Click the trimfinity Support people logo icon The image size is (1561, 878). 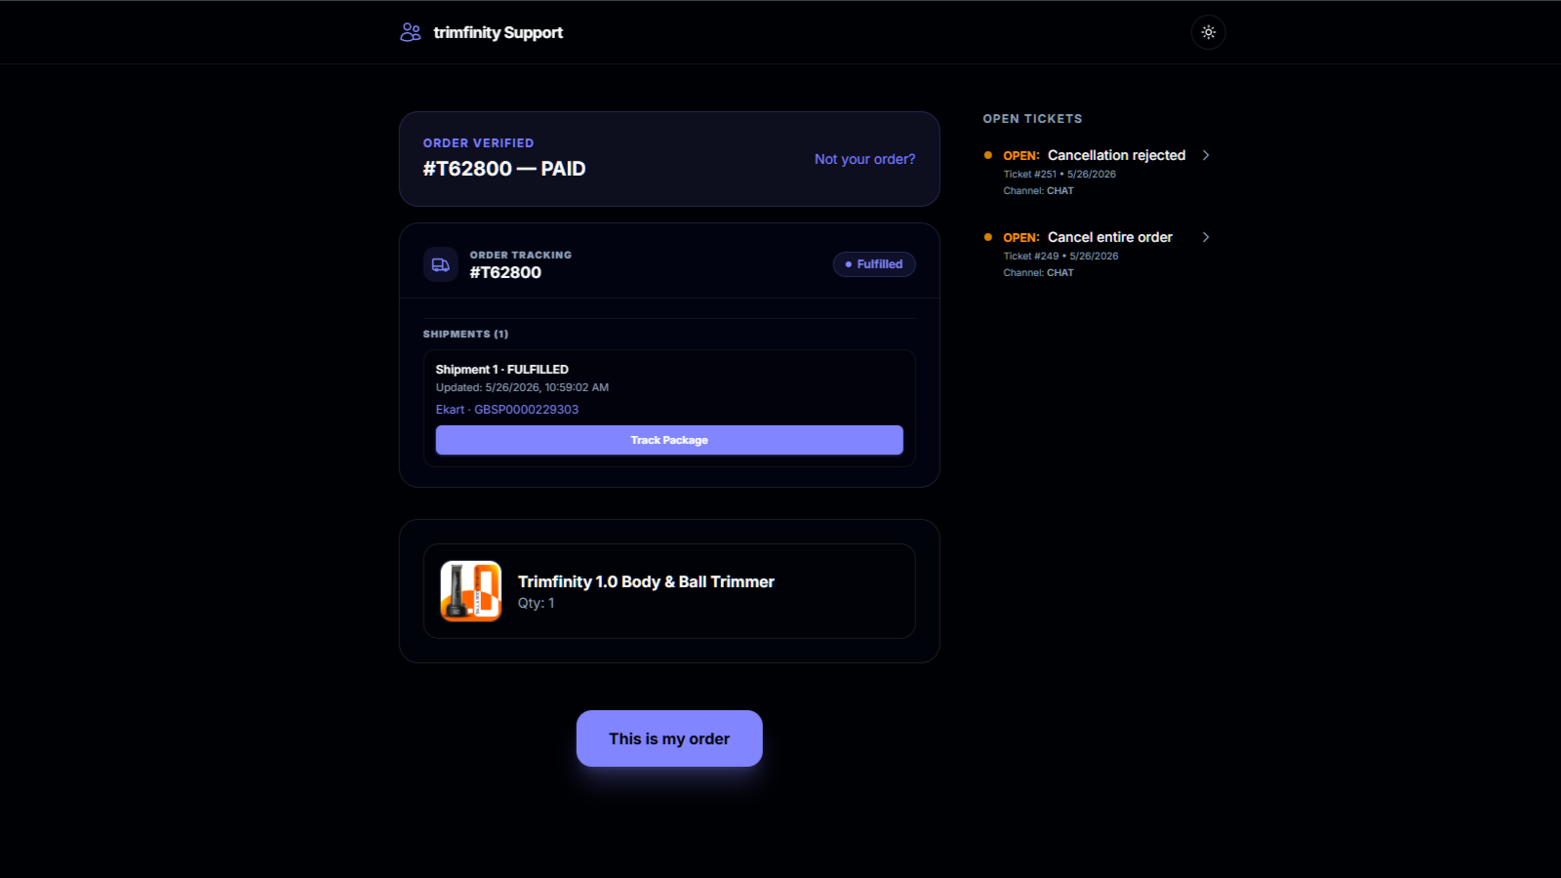411,32
